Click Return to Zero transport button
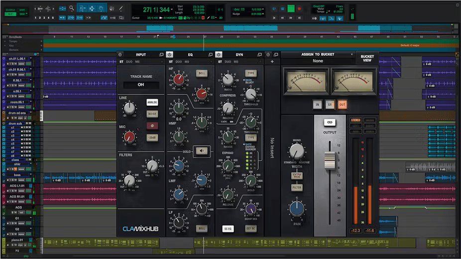 pyautogui.click(x=274, y=18)
